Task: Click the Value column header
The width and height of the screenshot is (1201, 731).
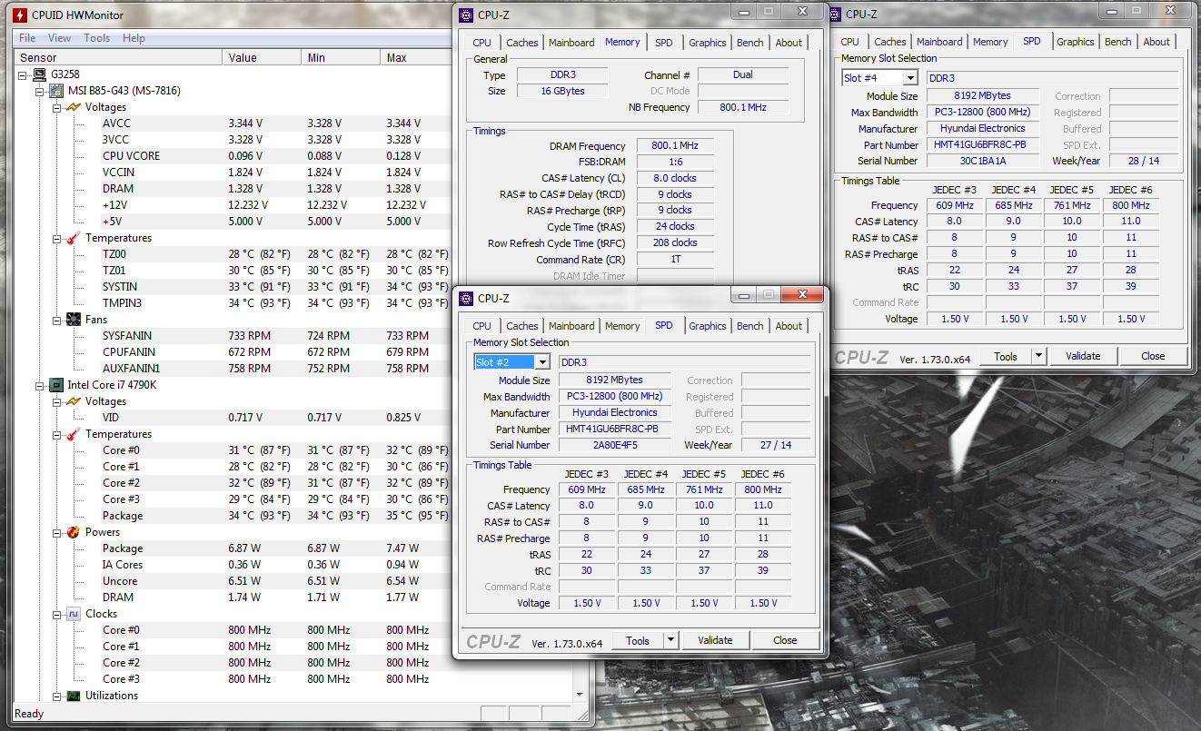Action: tap(262, 57)
